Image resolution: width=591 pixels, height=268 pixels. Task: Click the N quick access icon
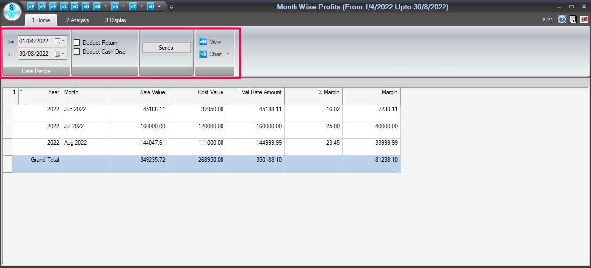pos(42,7)
